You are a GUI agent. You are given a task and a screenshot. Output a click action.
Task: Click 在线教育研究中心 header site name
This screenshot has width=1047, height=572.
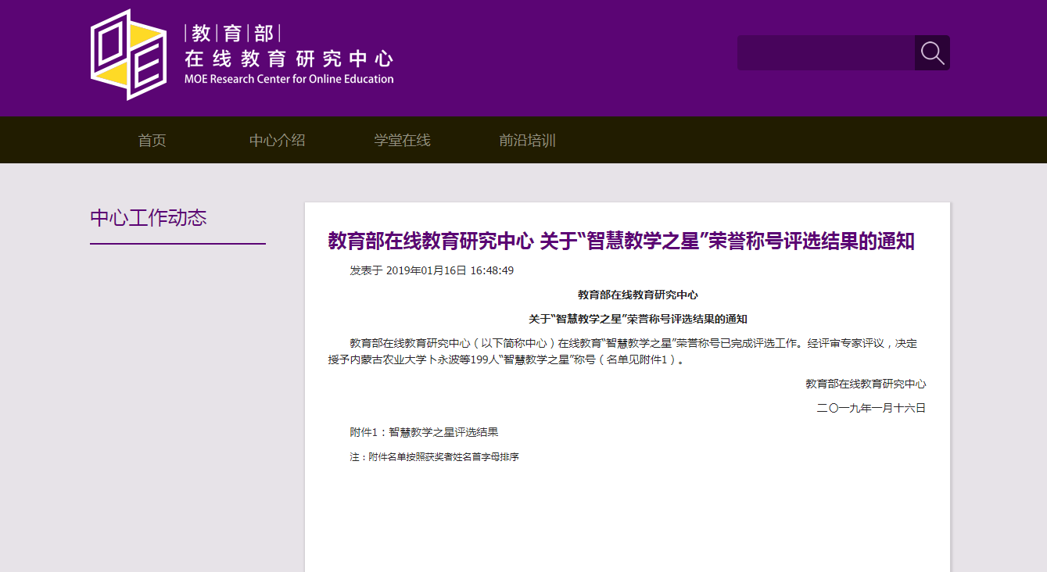[289, 59]
